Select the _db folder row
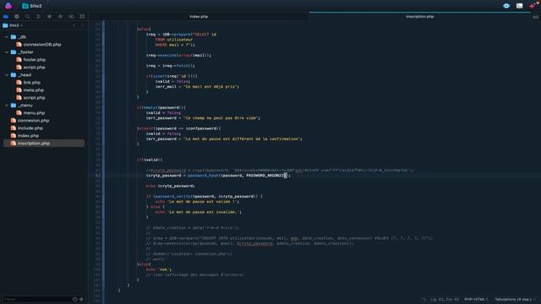Screen dimensions: 541x304 pos(44,37)
